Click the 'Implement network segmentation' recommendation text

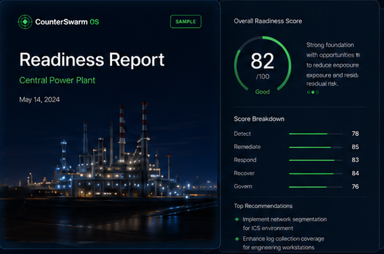click(x=284, y=223)
